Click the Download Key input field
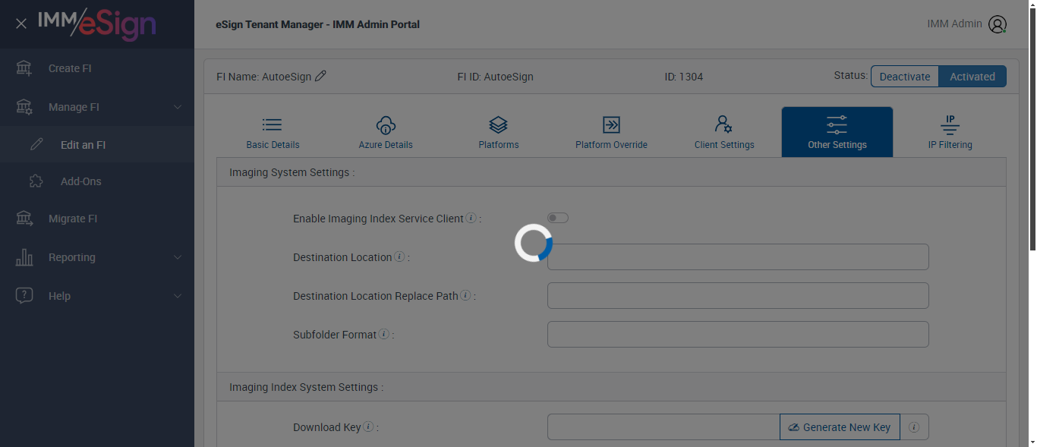Screen dimensions: 1037x447 pyautogui.click(x=663, y=427)
